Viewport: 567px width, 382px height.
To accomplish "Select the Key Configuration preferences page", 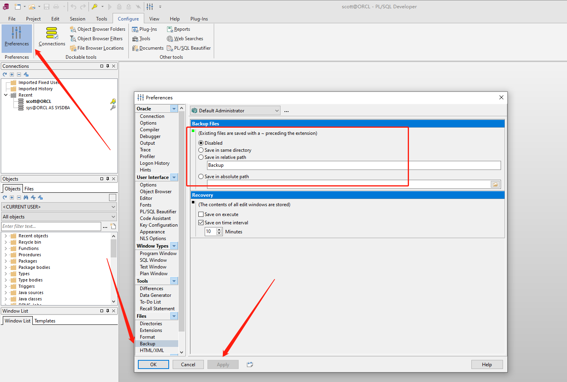I will pyautogui.click(x=159, y=225).
